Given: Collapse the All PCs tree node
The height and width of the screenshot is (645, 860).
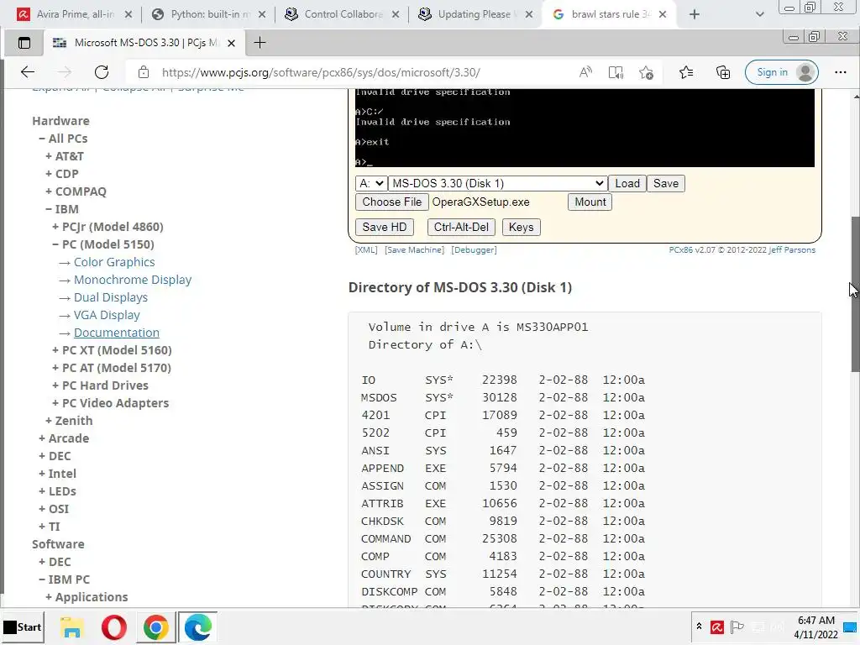Looking at the screenshot, I should click(62, 139).
